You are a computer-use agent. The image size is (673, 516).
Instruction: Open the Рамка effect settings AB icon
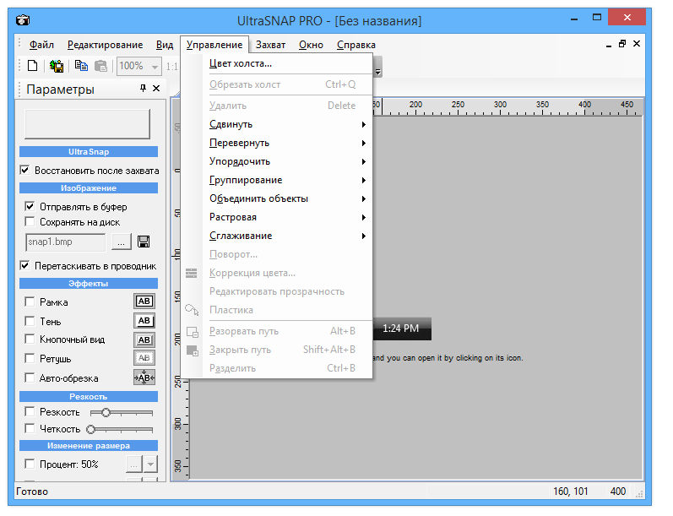click(x=144, y=301)
